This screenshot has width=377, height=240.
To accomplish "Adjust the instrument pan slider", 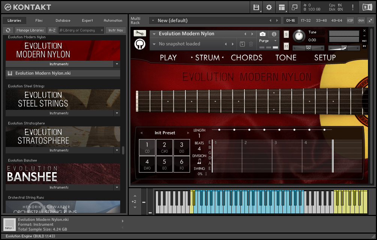I will [x=308, y=48].
